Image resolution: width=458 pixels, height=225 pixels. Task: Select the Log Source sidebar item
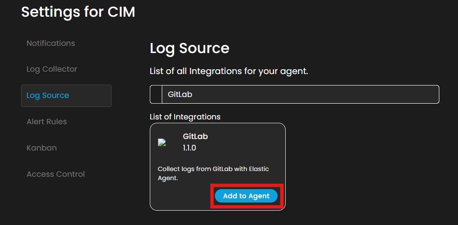point(48,96)
